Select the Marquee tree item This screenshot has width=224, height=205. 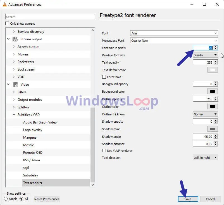[30, 138]
